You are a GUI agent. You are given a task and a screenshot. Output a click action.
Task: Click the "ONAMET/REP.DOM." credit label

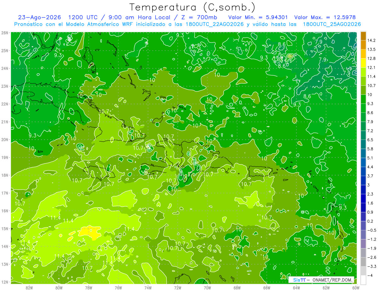pyautogui.click(x=332, y=280)
